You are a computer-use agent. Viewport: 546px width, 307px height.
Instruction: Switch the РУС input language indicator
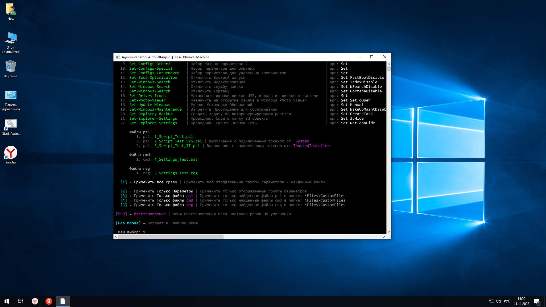pyautogui.click(x=507, y=301)
